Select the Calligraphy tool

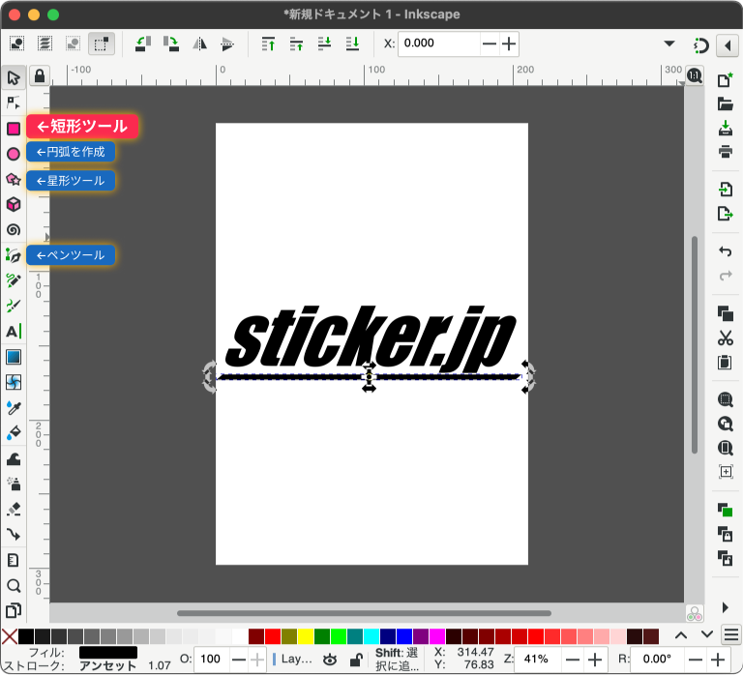(x=14, y=306)
